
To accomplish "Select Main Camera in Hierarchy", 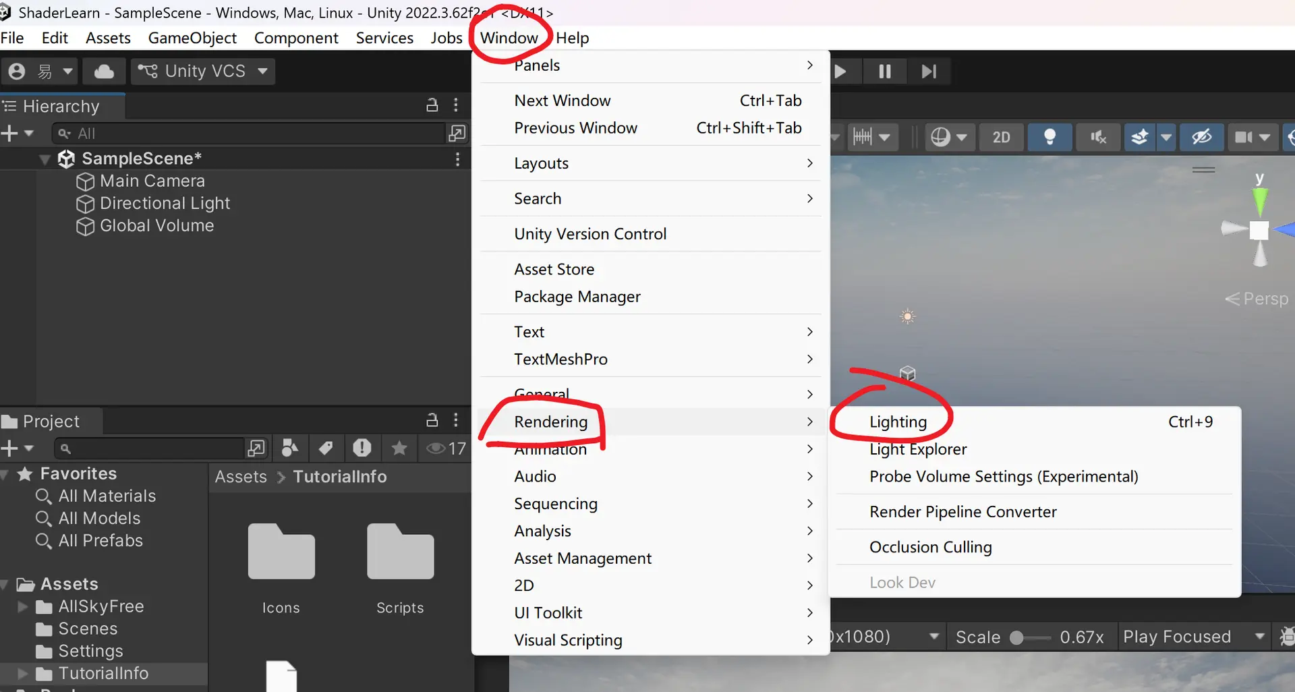I will 152,181.
